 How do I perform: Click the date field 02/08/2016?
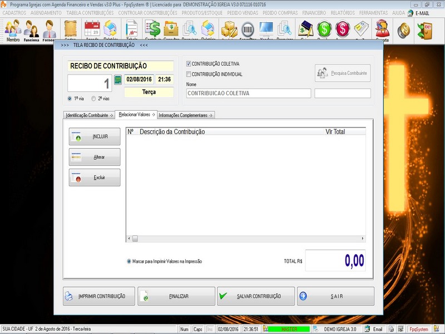pos(139,79)
